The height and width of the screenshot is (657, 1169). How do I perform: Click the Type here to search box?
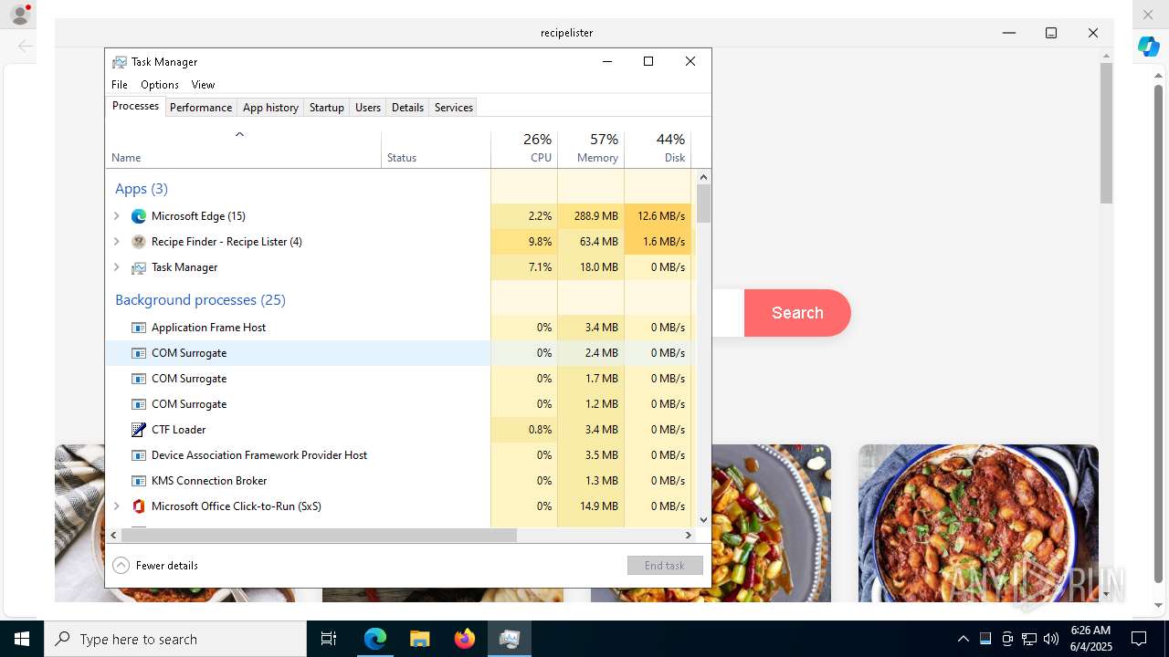point(175,639)
